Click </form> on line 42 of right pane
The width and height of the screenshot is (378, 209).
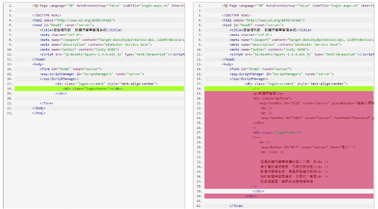(x=236, y=206)
